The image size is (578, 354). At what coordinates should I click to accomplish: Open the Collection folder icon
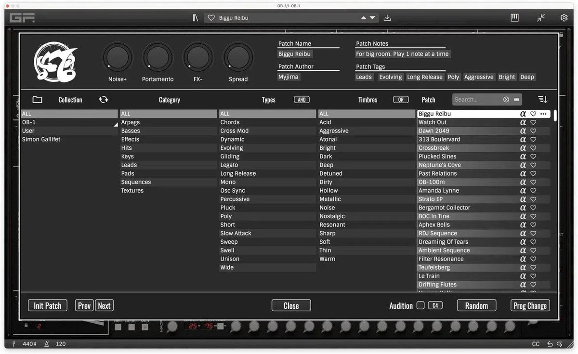tap(37, 100)
